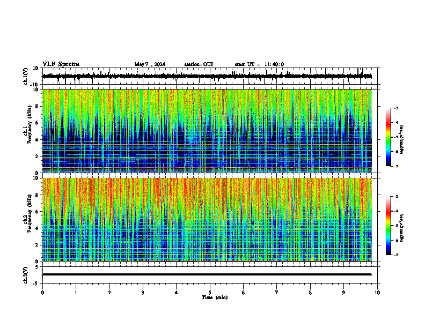Viewport: 425px width, 328px height.
Task: Click the 'station=OUI' label
Action: click(x=199, y=64)
